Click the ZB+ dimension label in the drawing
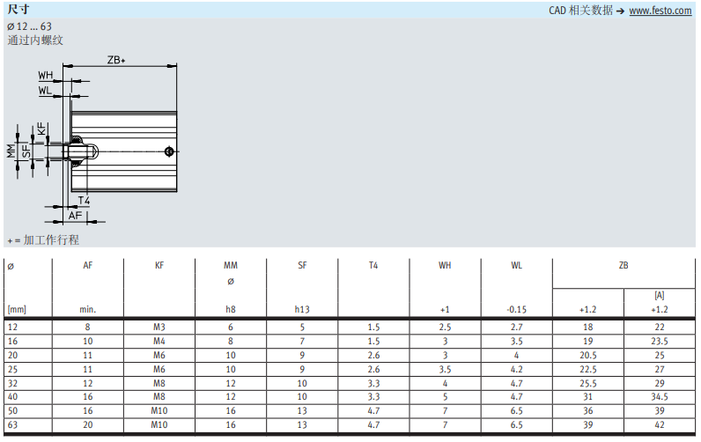Viewport: 701px width, 442px height. coord(116,60)
